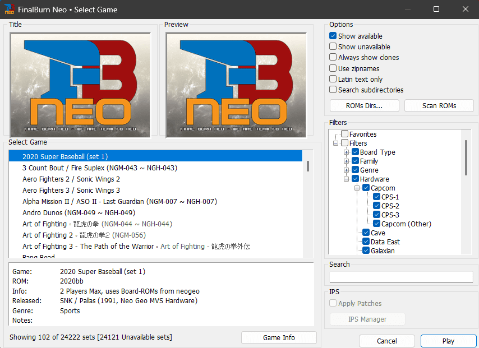The image size is (479, 348).
Task: Select Andro Dunos (NGM-049 ~ NGH-049)
Action: [155, 212]
